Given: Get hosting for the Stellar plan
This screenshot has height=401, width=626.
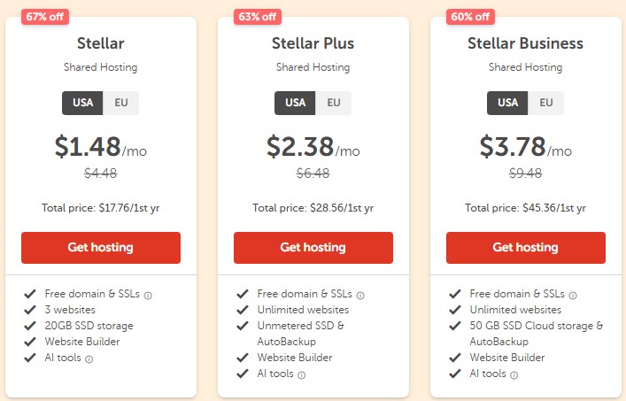Looking at the screenshot, I should click(x=100, y=248).
